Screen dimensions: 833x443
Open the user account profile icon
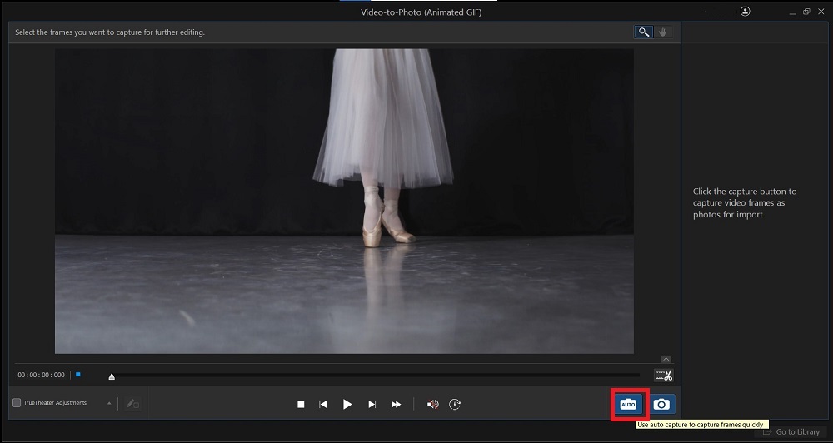click(745, 12)
